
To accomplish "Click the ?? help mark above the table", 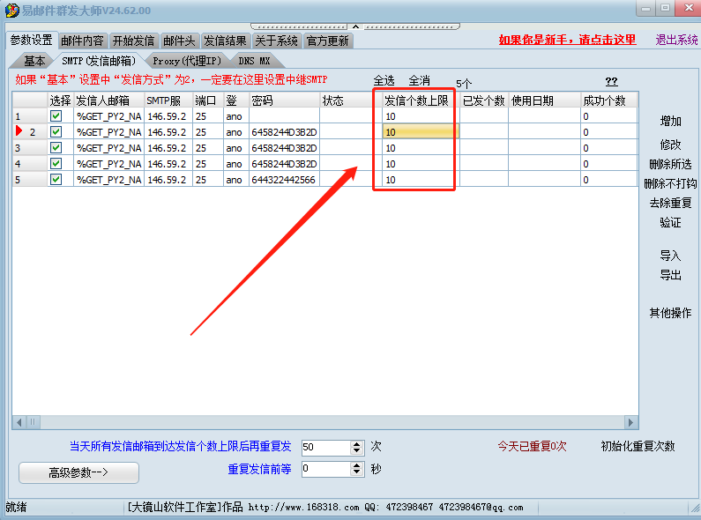I will pyautogui.click(x=611, y=81).
